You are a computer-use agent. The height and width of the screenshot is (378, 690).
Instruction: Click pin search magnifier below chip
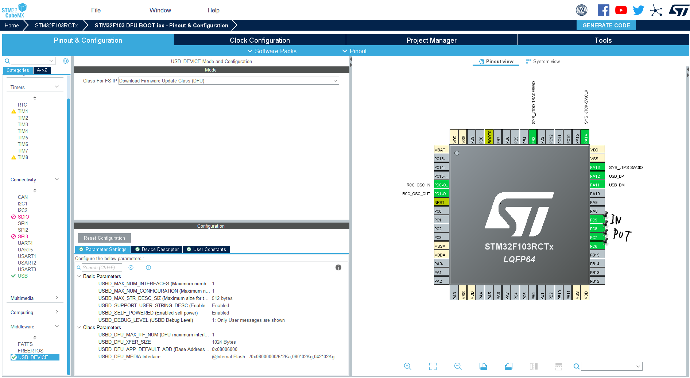[576, 366]
